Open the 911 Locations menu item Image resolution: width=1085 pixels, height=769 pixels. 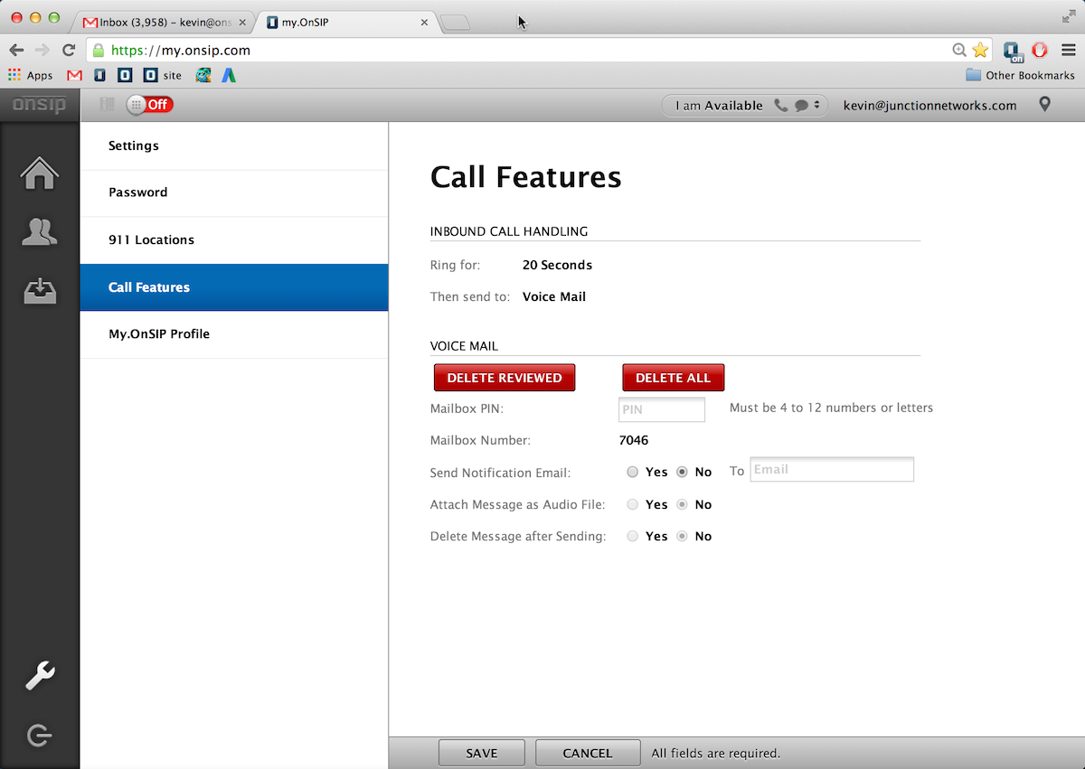[234, 240]
